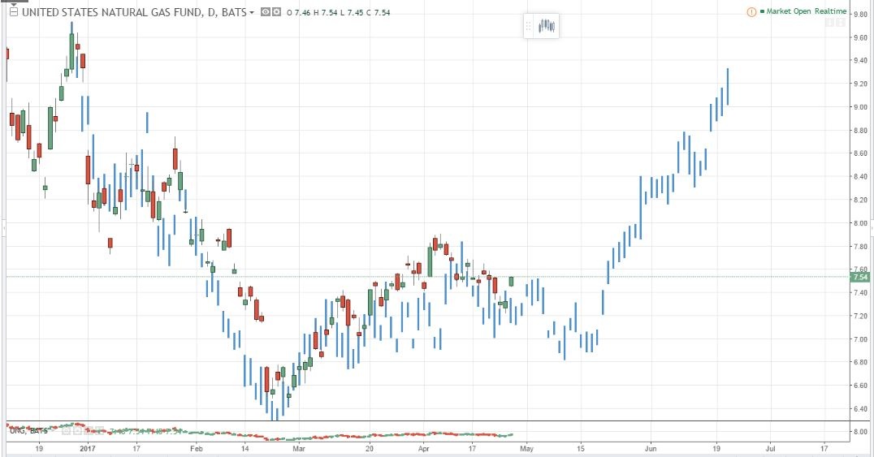This screenshot has width=874, height=457.
Task: Select the UNG, BATS legend in lower pane
Action: point(28,429)
